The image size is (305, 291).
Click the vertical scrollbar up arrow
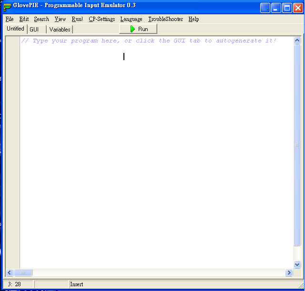[x=297, y=41]
